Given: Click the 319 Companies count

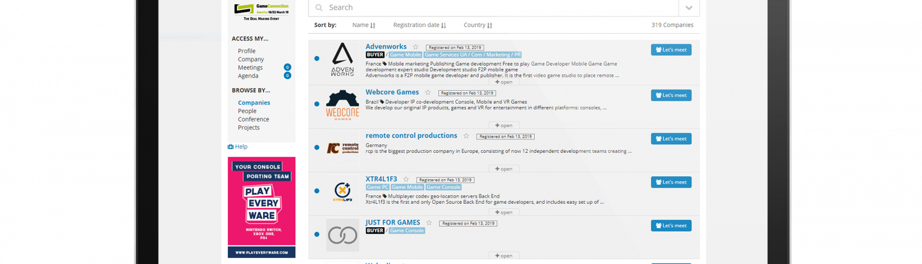Looking at the screenshot, I should click(672, 25).
